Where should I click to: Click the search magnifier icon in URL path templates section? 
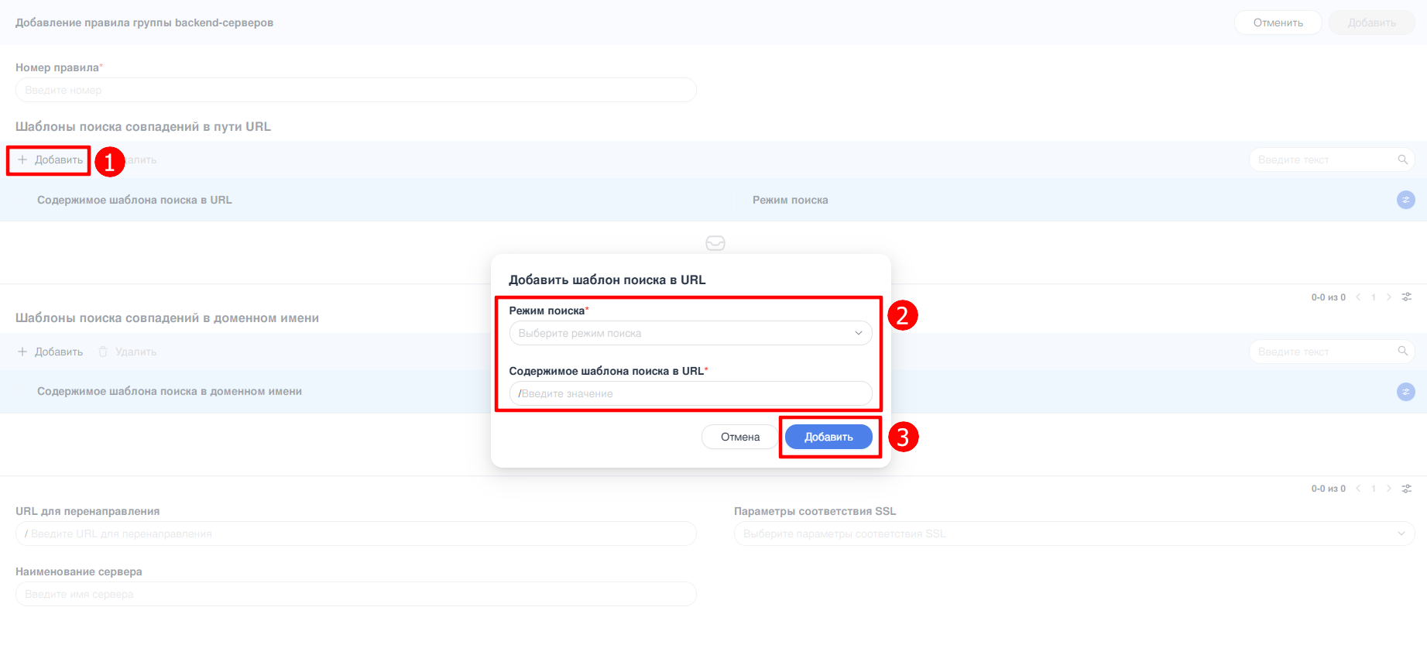[x=1402, y=160]
